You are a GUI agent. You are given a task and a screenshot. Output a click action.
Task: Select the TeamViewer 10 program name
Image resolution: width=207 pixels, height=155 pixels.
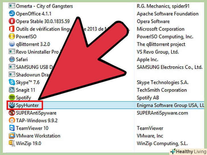click(32, 128)
